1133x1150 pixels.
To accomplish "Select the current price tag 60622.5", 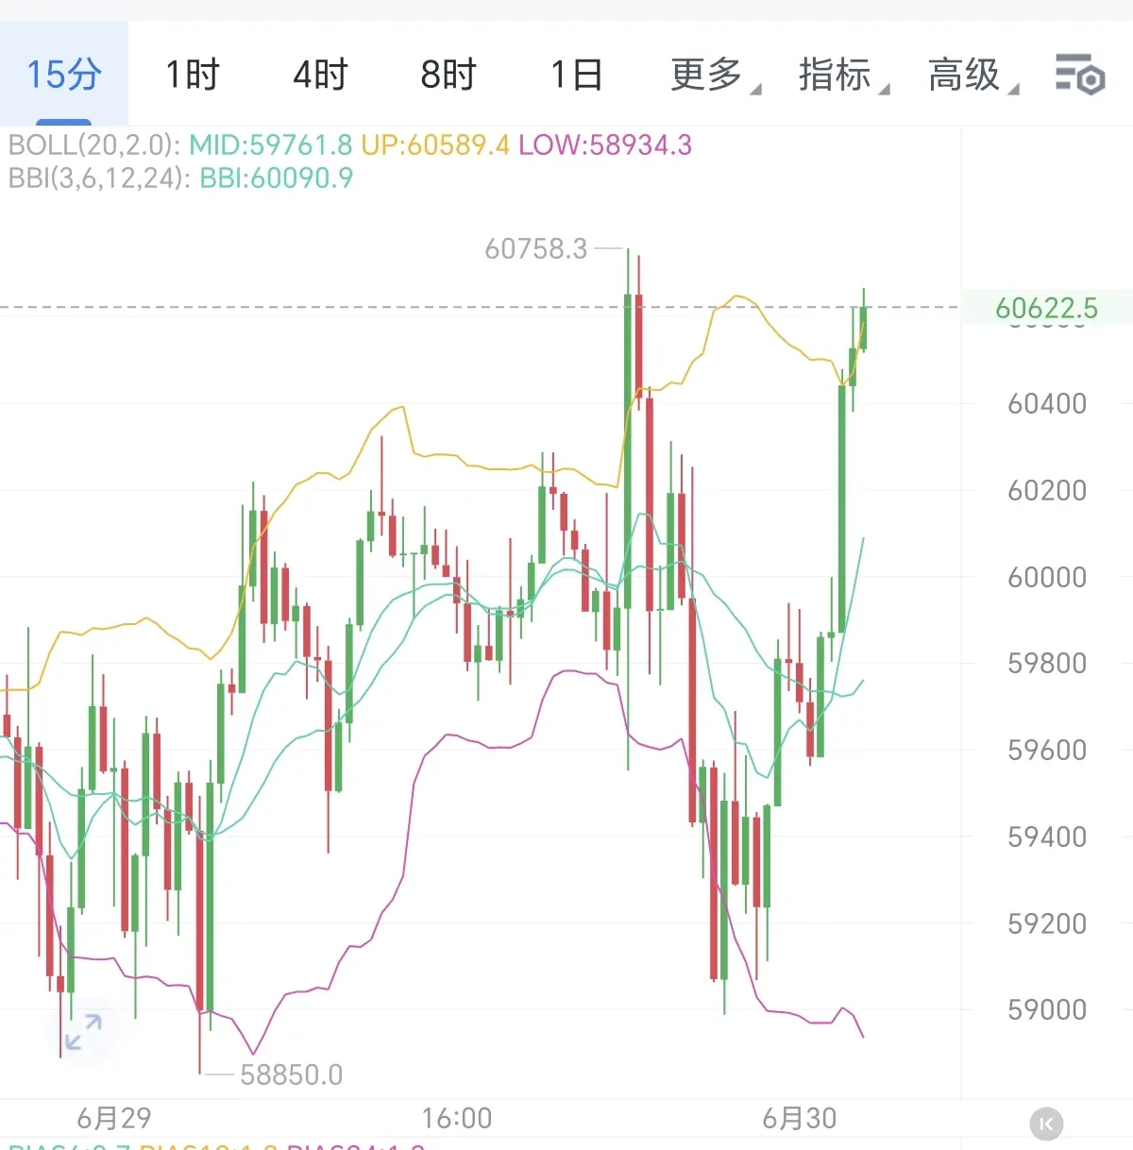I will [1046, 308].
